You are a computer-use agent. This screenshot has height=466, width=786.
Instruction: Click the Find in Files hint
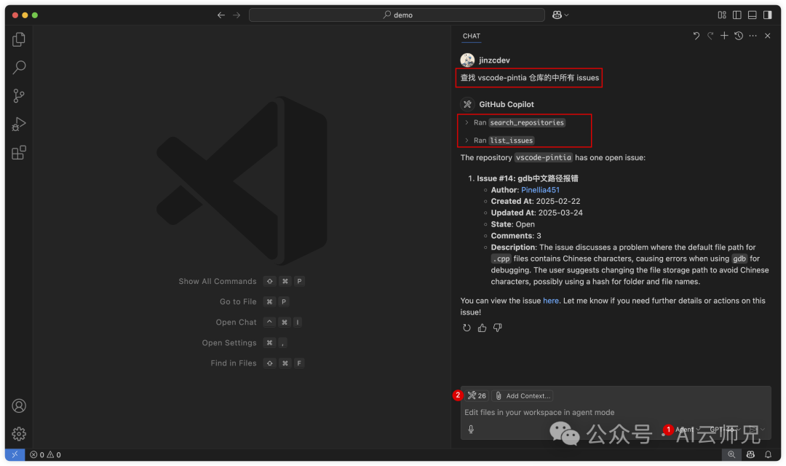pyautogui.click(x=257, y=363)
